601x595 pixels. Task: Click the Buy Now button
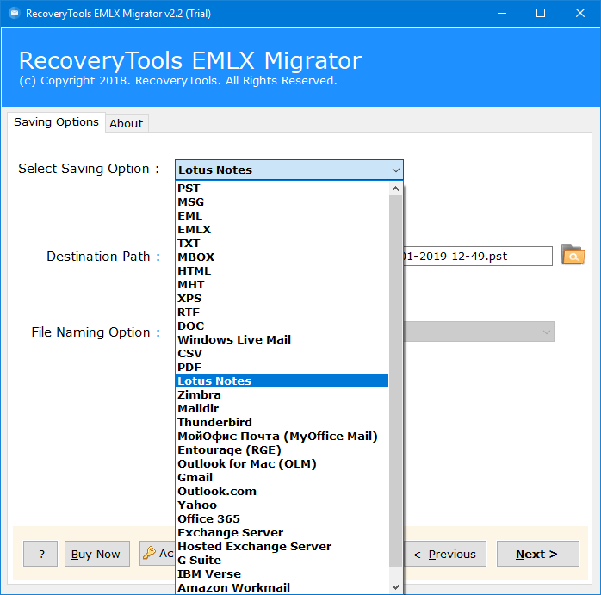pyautogui.click(x=97, y=554)
